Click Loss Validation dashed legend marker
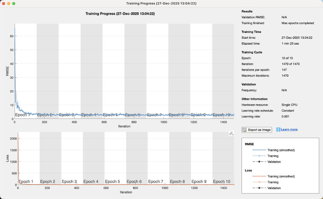This screenshot has width=323, height=199. click(x=259, y=188)
